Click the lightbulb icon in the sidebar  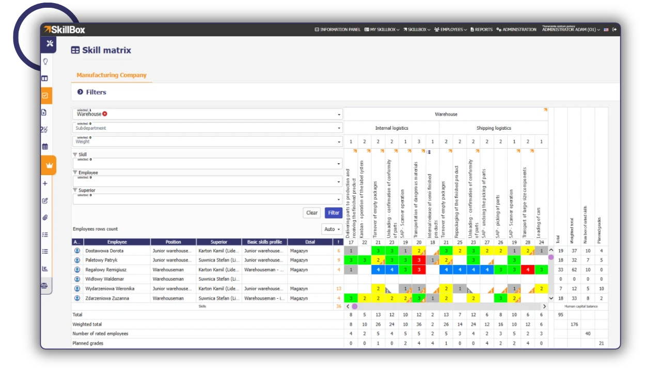point(45,61)
